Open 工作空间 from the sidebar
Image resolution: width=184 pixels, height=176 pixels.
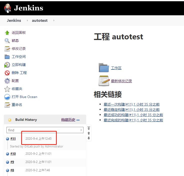[x=19, y=57]
